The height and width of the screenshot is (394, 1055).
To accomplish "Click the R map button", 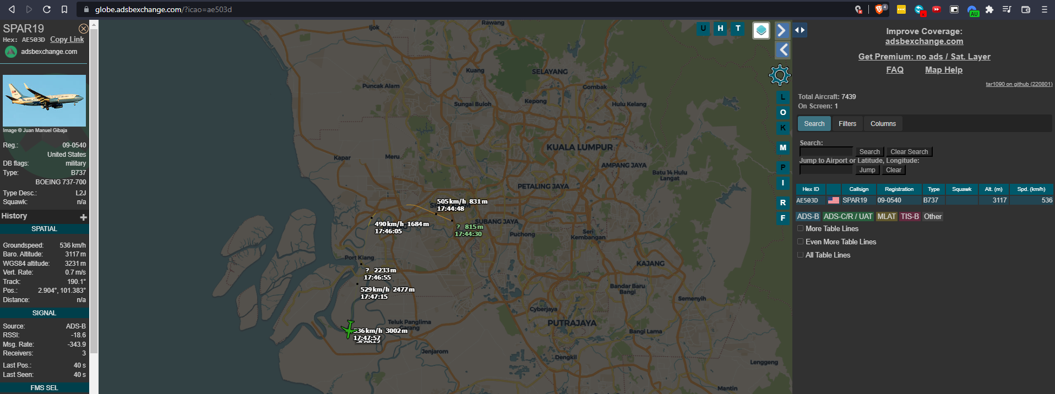I will (783, 203).
